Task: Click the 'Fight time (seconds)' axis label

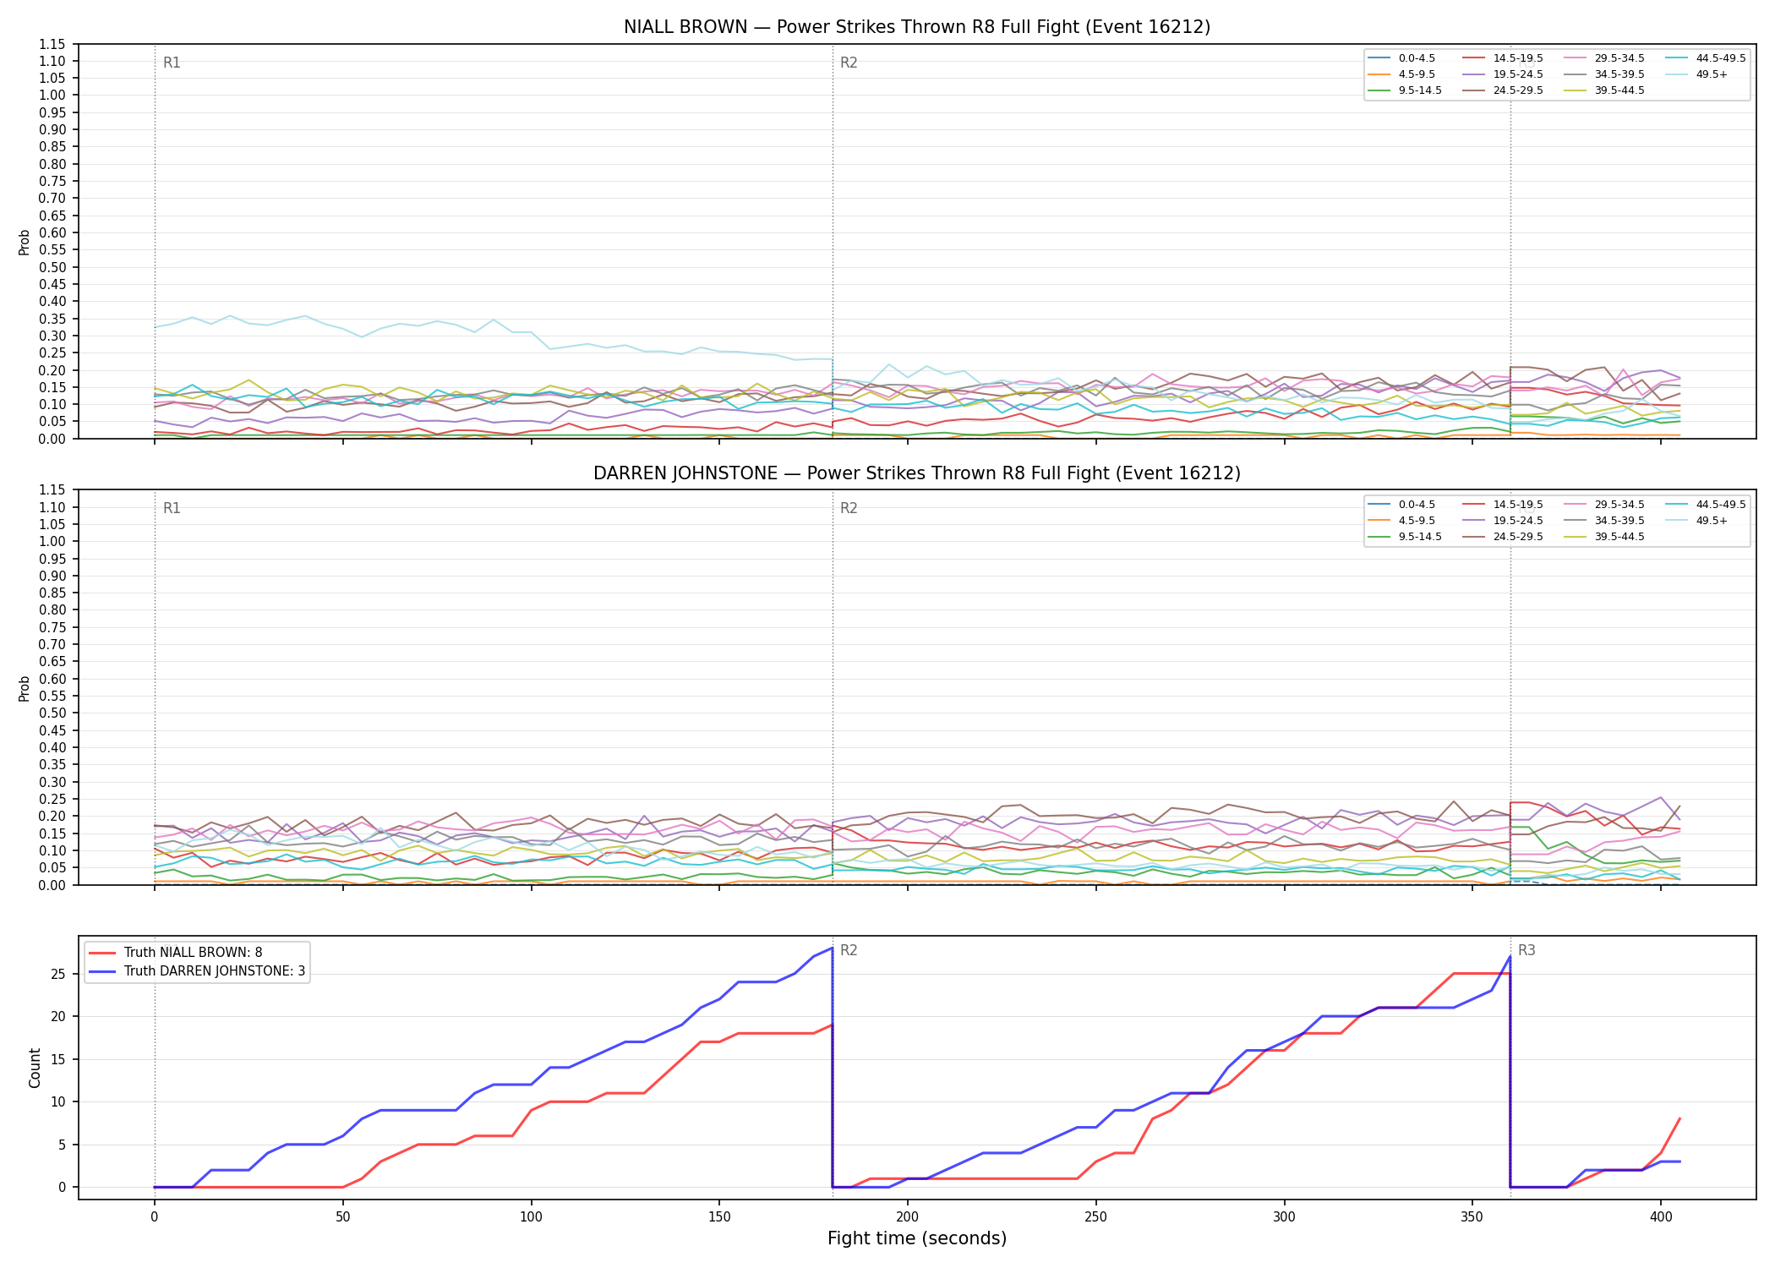Action: (x=917, y=1238)
